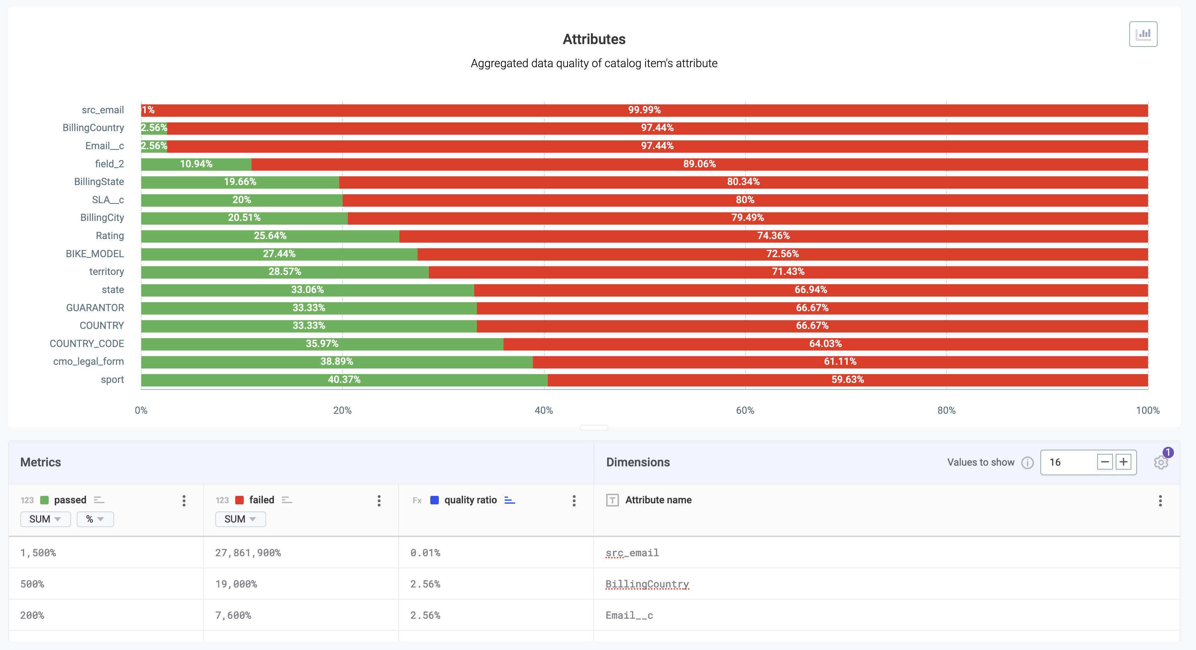This screenshot has width=1196, height=650.
Task: Open the kebab menu for quality ratio
Action: point(574,501)
